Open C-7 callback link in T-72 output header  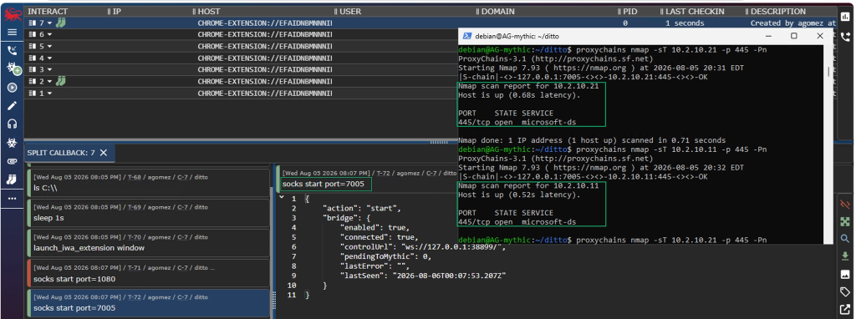point(431,173)
